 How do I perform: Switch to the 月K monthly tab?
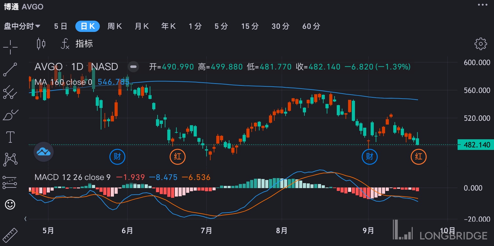point(142,26)
